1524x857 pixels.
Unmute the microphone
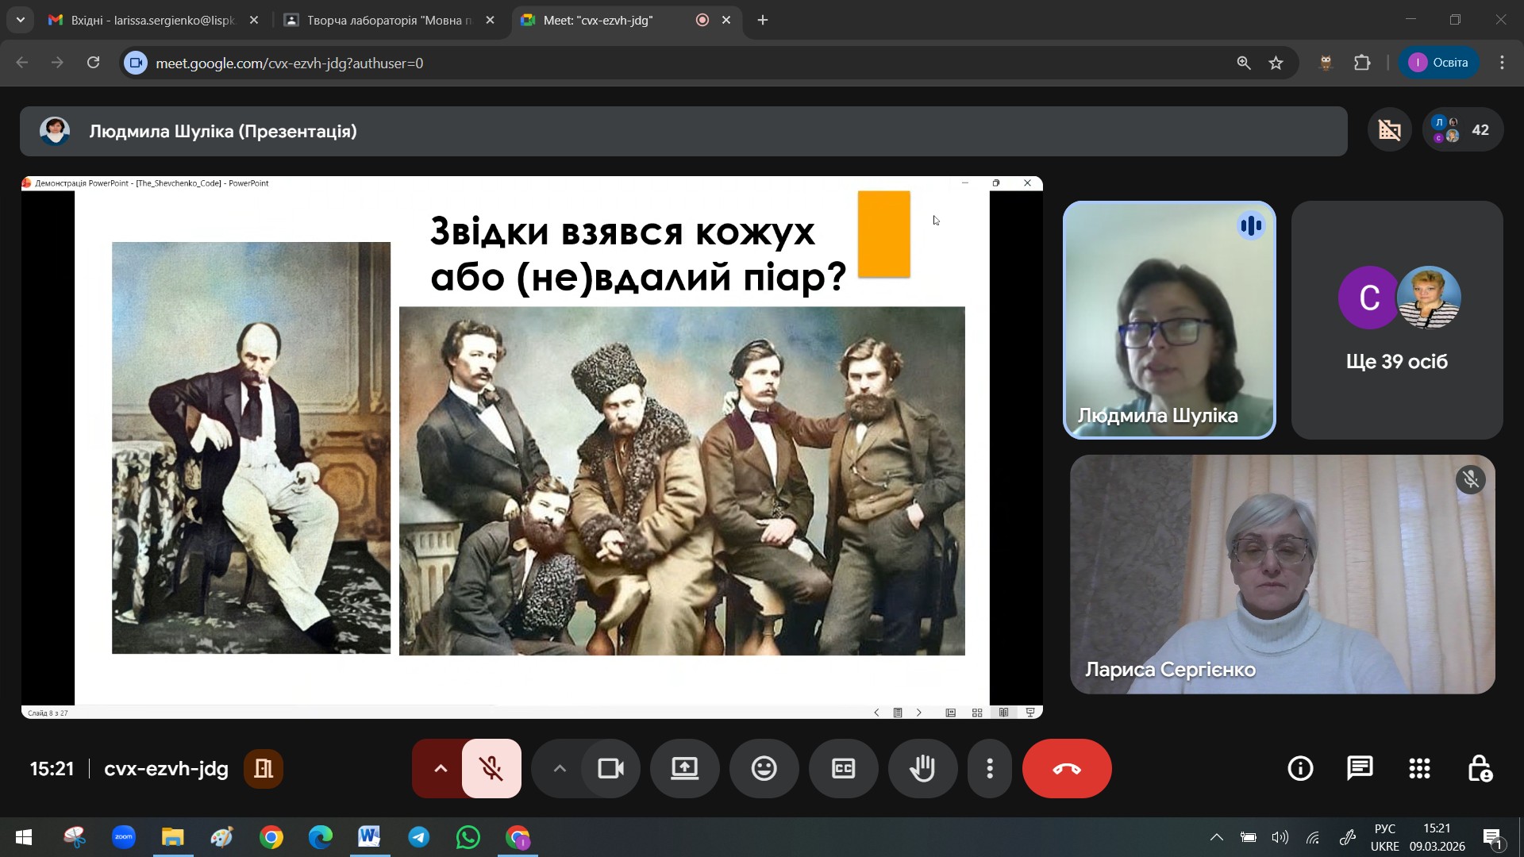491,768
